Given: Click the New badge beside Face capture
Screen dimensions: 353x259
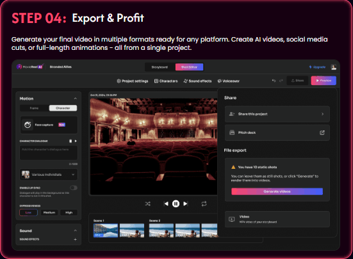Looking at the screenshot, I should point(62,125).
